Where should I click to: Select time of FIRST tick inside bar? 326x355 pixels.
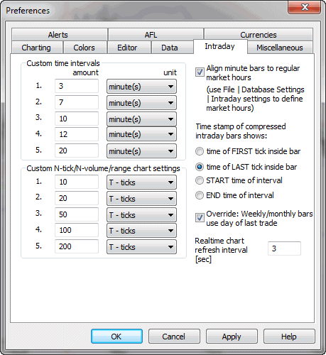[200, 151]
